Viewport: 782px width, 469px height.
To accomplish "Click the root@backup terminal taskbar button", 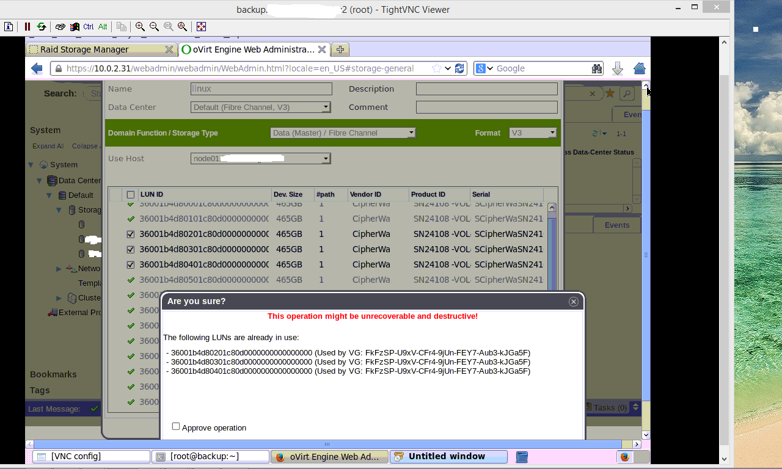I will coord(210,456).
